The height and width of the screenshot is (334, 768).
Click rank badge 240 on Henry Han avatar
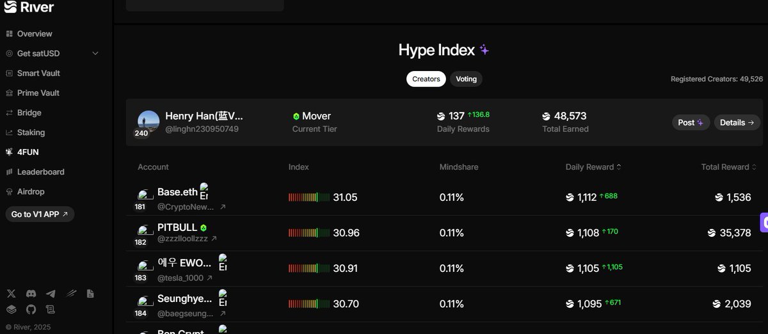tap(141, 133)
